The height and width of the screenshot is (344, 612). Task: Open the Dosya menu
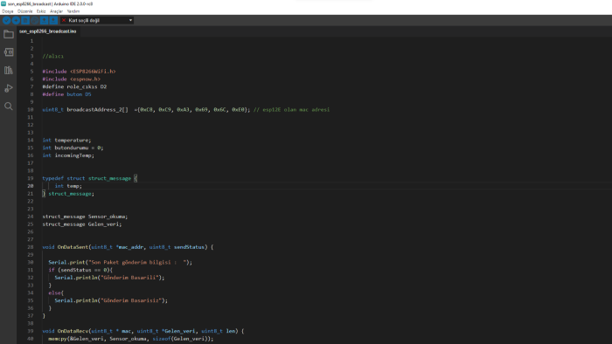click(7, 11)
